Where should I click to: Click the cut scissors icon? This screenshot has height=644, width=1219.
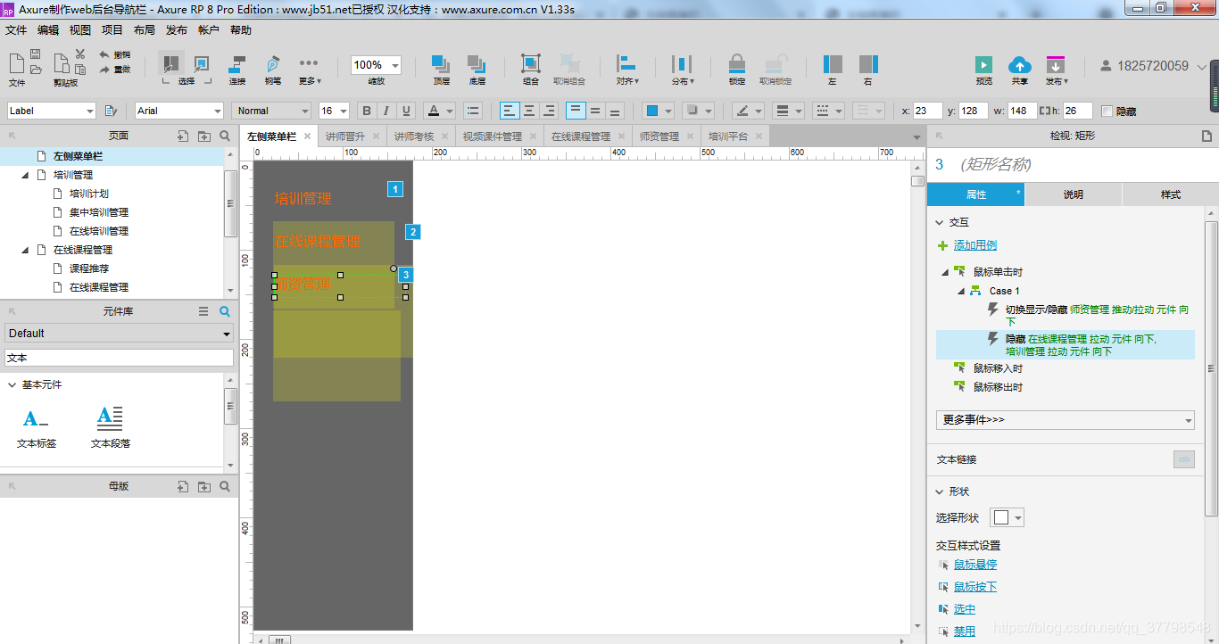pos(80,54)
